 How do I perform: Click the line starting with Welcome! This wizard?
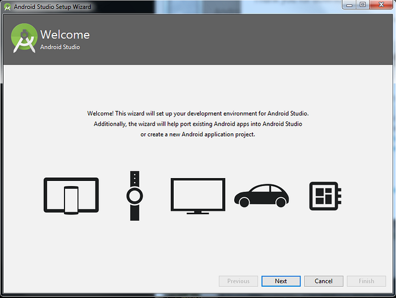(x=198, y=114)
